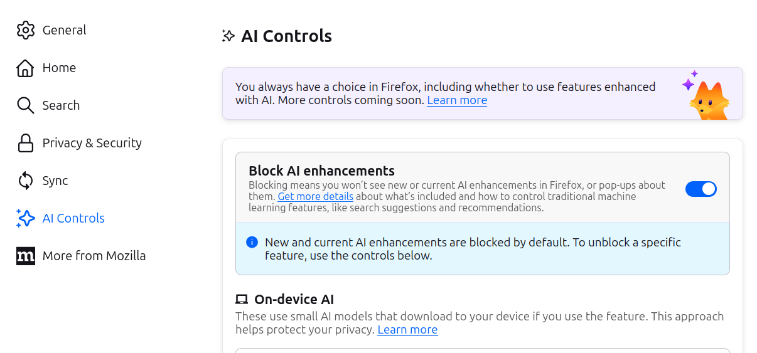Select the More from Mozilla text label

point(94,256)
